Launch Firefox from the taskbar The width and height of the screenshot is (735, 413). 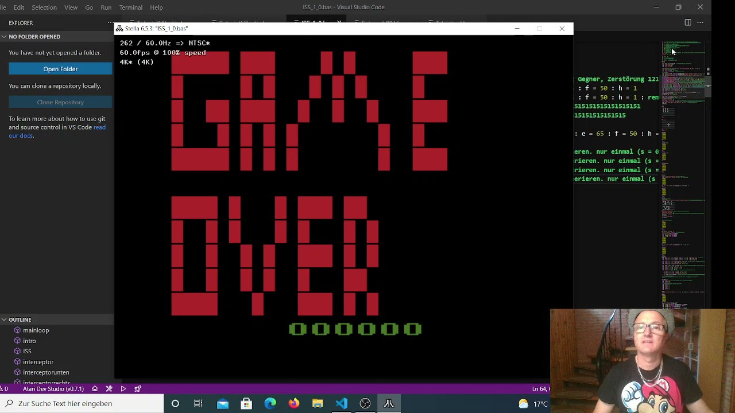click(x=294, y=404)
